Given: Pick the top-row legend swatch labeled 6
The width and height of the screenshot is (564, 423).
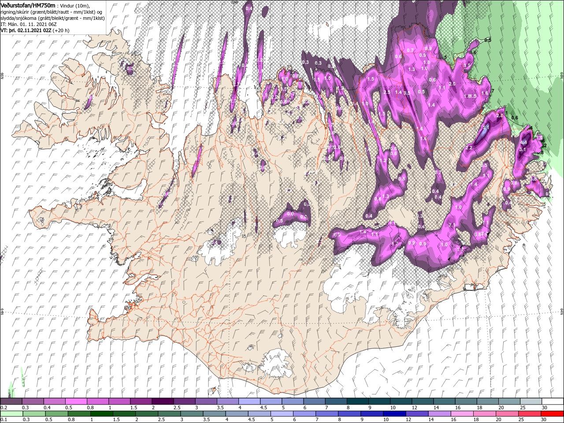Looking at the screenshot, I should (x=314, y=401).
